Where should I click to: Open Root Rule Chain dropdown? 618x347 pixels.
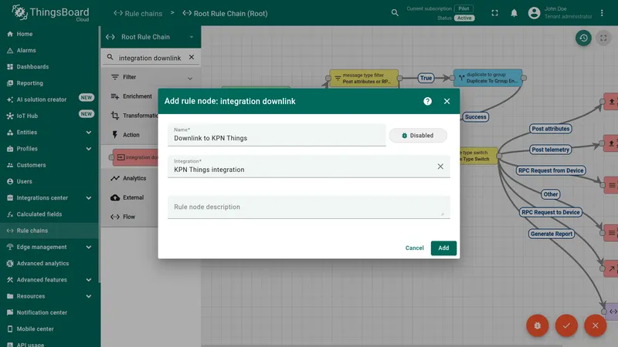151,37
